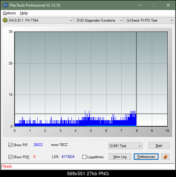Click the PIF value 26022
The image size is (176, 177).
(38, 145)
